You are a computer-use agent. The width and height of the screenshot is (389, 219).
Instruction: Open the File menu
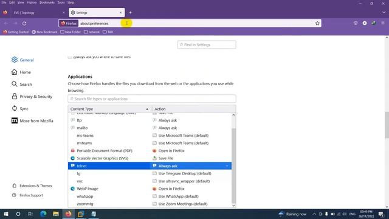pos(4,2)
